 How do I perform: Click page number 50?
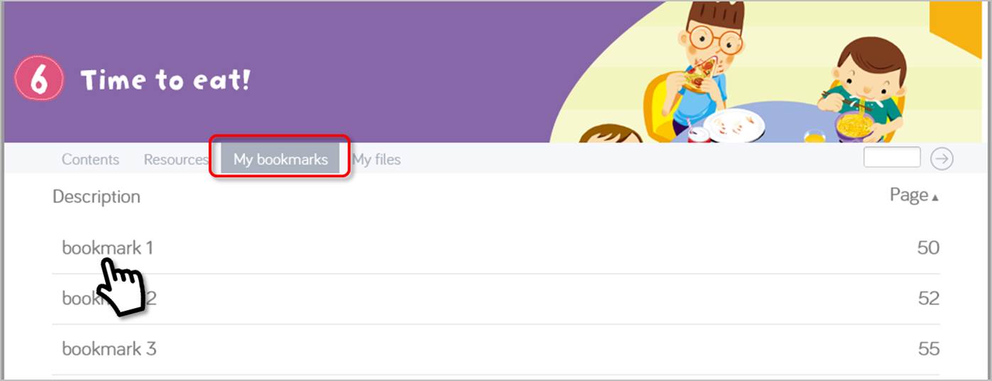[x=928, y=248]
